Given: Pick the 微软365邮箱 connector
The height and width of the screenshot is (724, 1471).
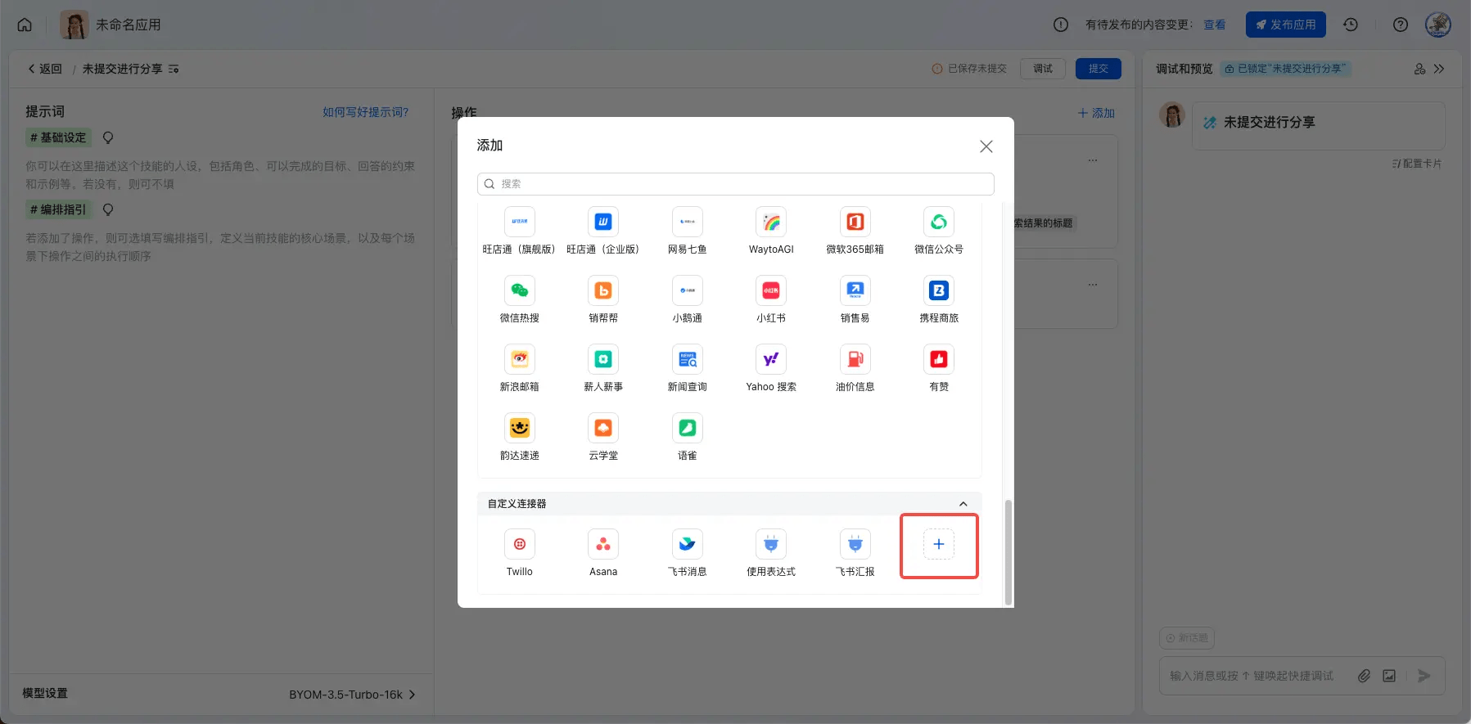Looking at the screenshot, I should tap(855, 222).
